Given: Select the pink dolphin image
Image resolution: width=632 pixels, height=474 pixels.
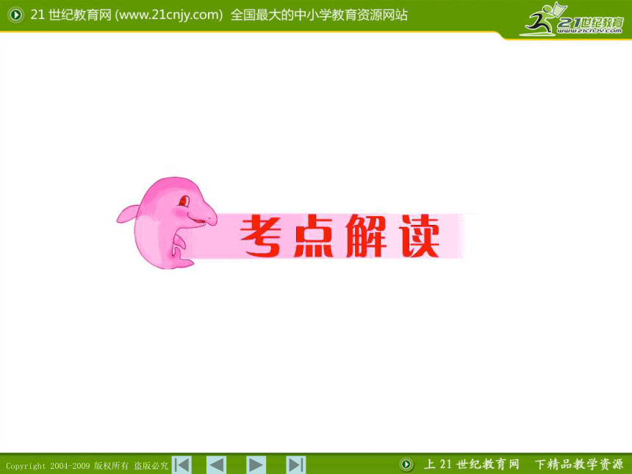Looking at the screenshot, I should click(x=167, y=223).
